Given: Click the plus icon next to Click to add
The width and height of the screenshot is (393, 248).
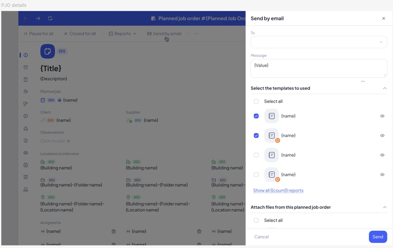Looking at the screenshot, I should [x=68, y=141].
